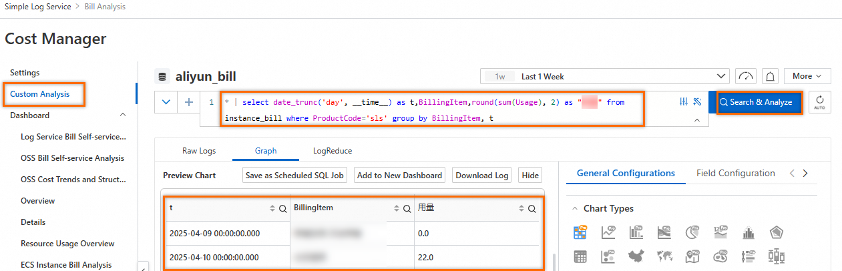Select the basic grey table chart type

[x=580, y=256]
